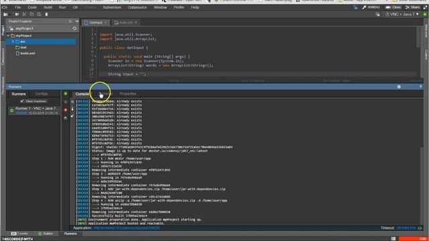Open the Code menu
Image resolution: width=429 pixels, height=241 pixels.
click(32, 7)
